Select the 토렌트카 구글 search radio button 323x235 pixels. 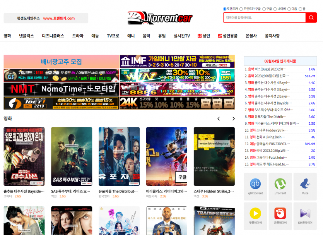pyautogui.click(x=241, y=9)
